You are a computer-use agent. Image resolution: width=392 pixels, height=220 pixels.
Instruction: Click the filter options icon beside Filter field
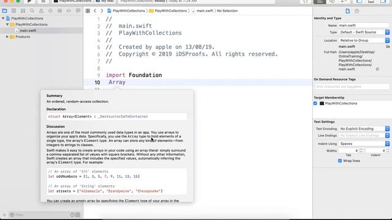(12, 215)
